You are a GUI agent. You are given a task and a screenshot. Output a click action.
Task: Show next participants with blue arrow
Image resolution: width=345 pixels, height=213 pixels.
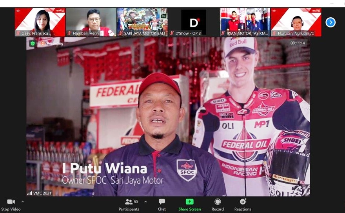[x=330, y=22]
